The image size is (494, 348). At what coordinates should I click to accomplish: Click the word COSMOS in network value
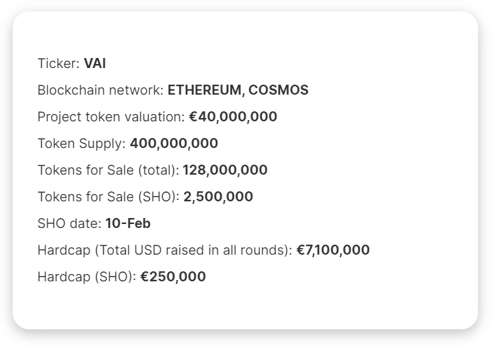[x=279, y=90]
